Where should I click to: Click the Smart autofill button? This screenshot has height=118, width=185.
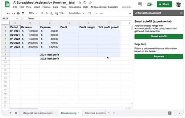click(x=159, y=36)
